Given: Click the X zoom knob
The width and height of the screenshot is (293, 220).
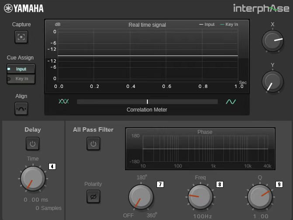Looking at the screenshot, I should coord(272,41).
